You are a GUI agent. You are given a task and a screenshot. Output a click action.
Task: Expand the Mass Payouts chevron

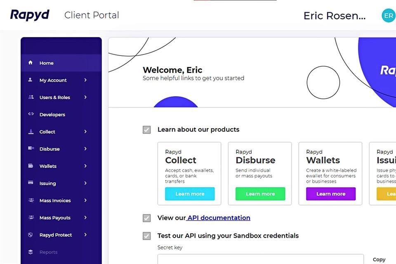point(85,217)
